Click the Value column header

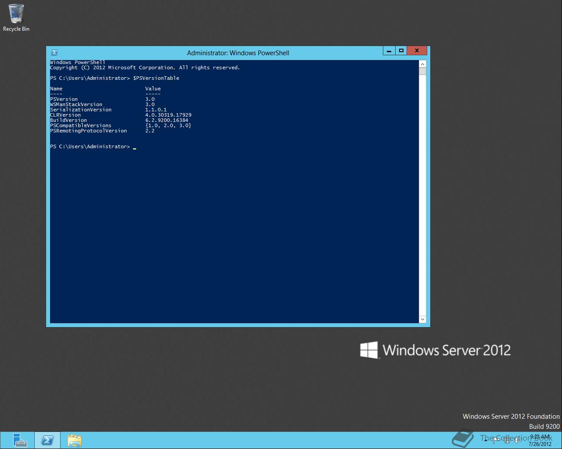(x=153, y=89)
